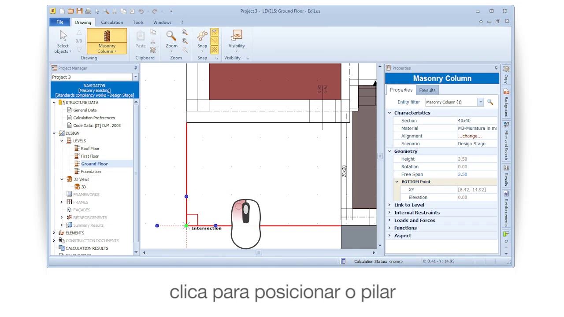This screenshot has height=317, width=564.
Task: Expand the Link to Level section
Action: [x=390, y=205]
